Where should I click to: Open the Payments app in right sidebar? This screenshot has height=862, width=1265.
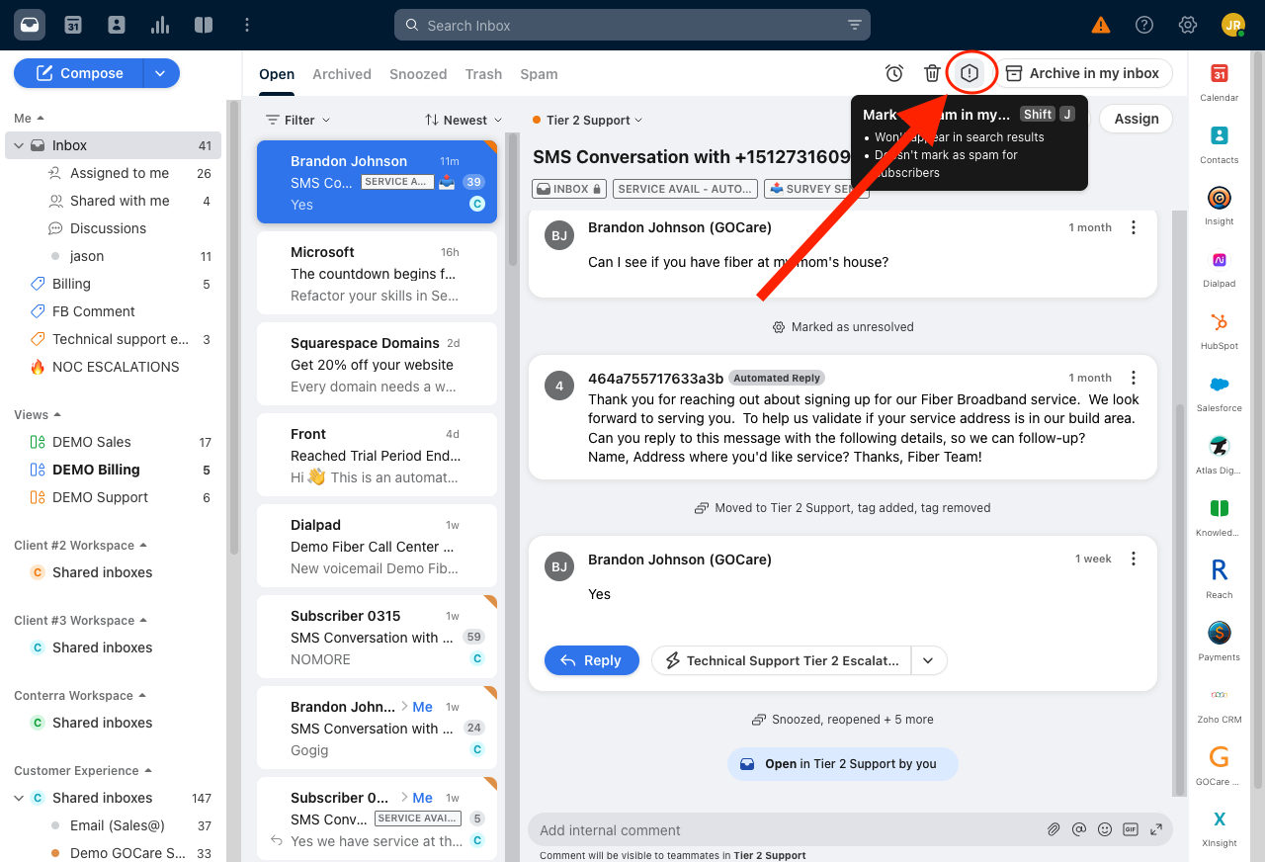click(x=1220, y=643)
